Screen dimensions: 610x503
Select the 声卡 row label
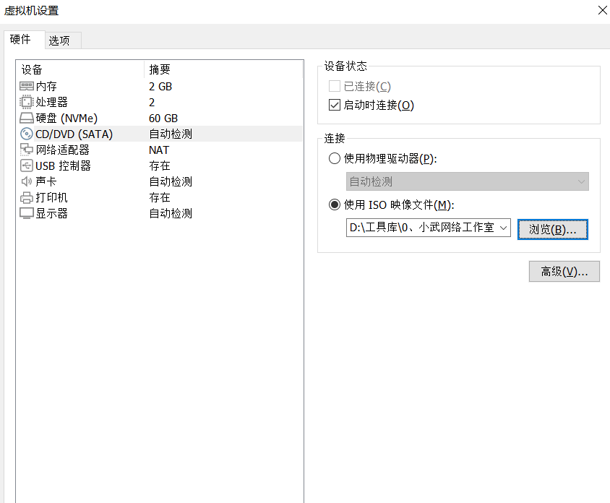46,181
